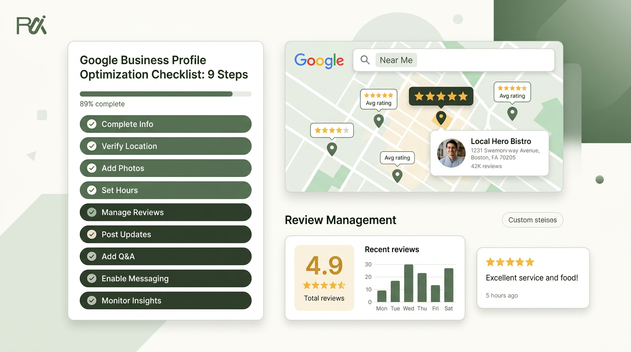This screenshot has width=631, height=352.
Task: Click the Tue bar in Recent reviews
Action: [x=395, y=291]
